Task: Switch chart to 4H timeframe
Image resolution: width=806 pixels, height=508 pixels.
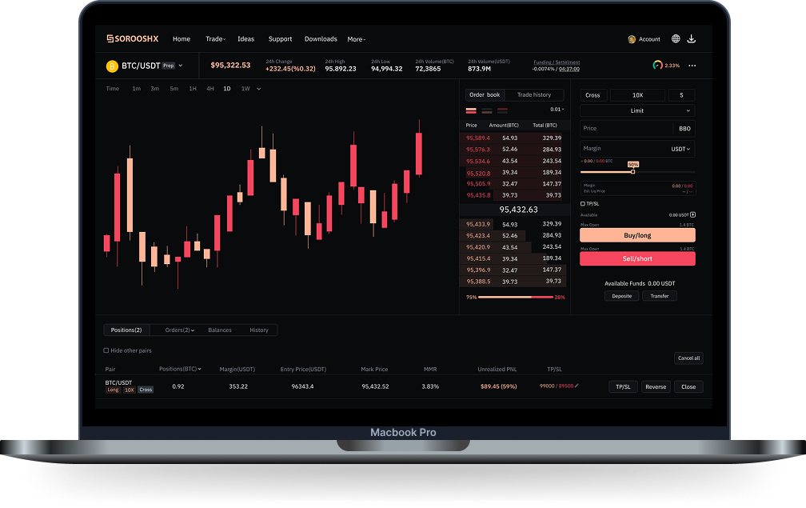Action: pos(209,89)
